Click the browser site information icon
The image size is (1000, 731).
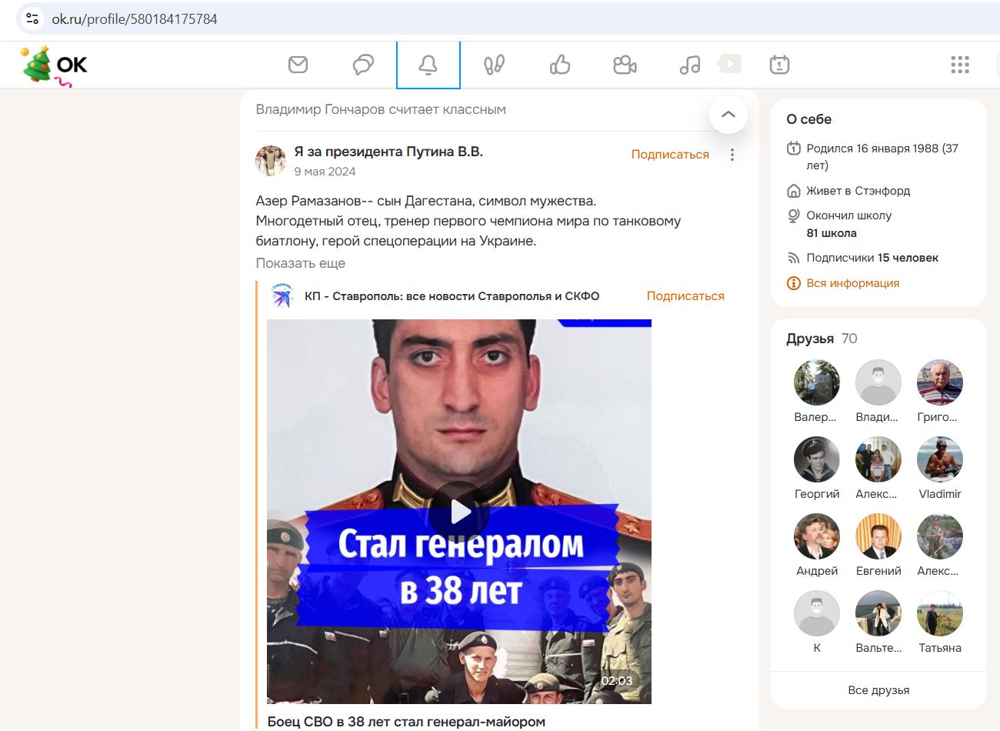[x=32, y=18]
